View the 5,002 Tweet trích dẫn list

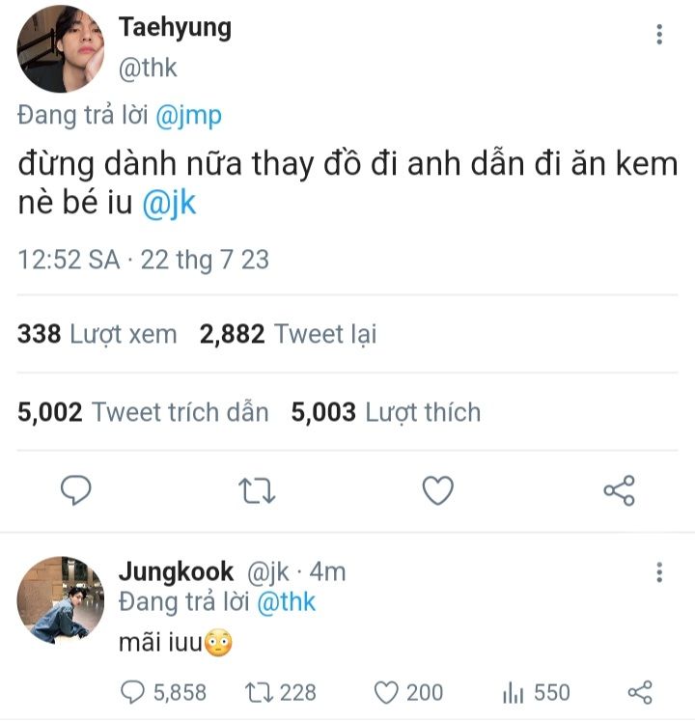[x=143, y=412]
